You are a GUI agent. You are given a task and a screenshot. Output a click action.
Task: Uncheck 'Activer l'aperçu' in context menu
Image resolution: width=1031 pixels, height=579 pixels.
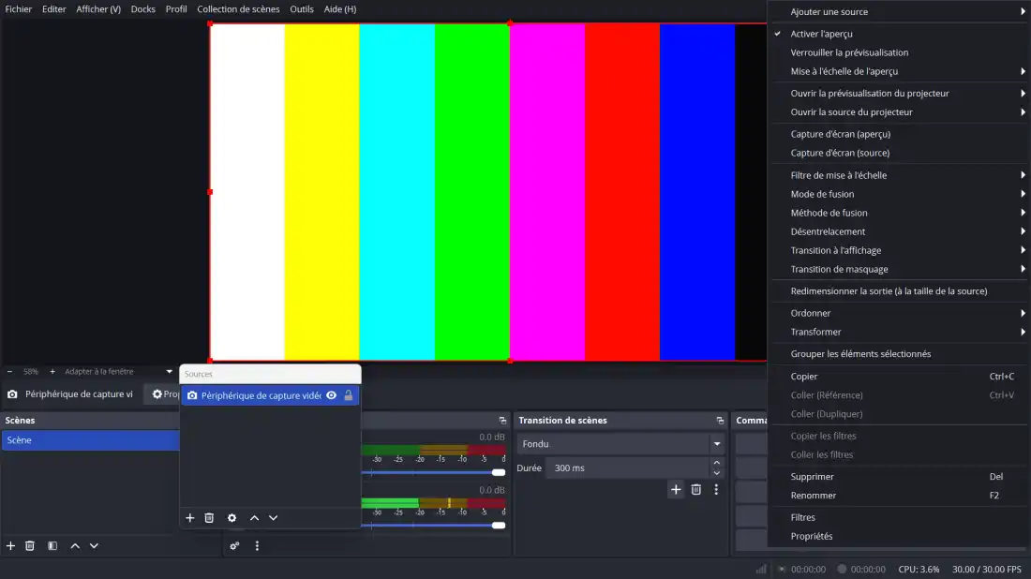tap(821, 34)
